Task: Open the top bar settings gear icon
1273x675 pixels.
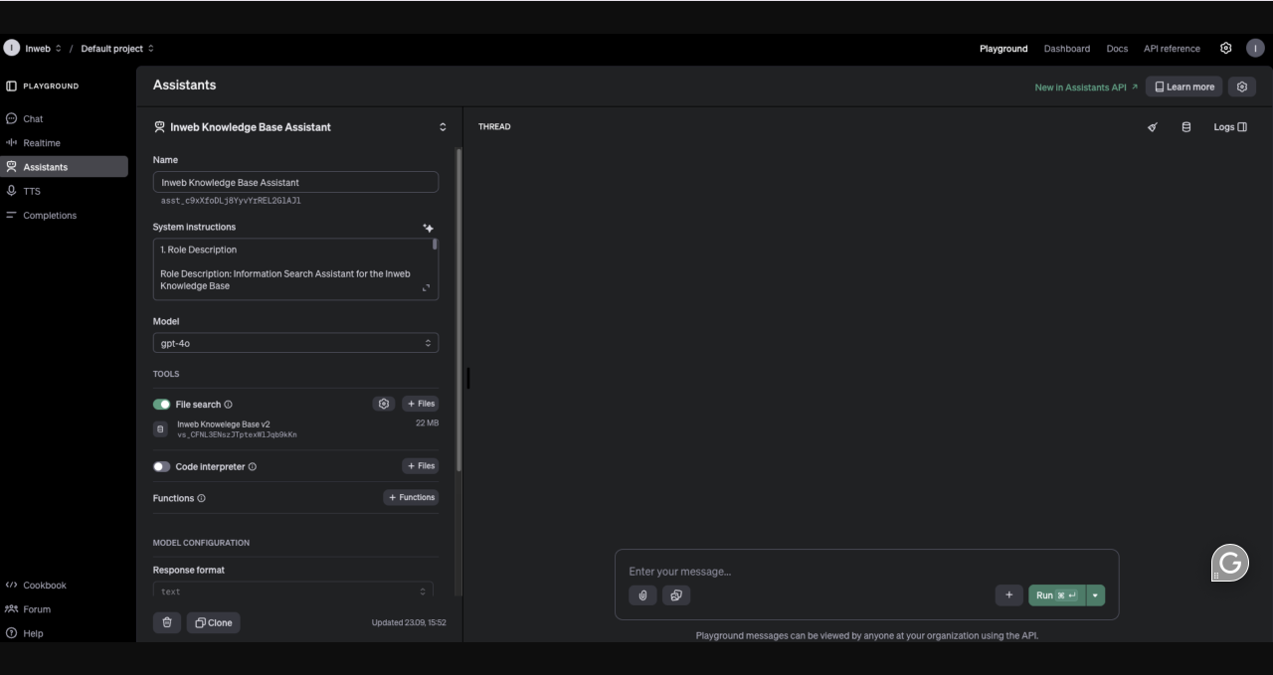Action: pos(1225,49)
